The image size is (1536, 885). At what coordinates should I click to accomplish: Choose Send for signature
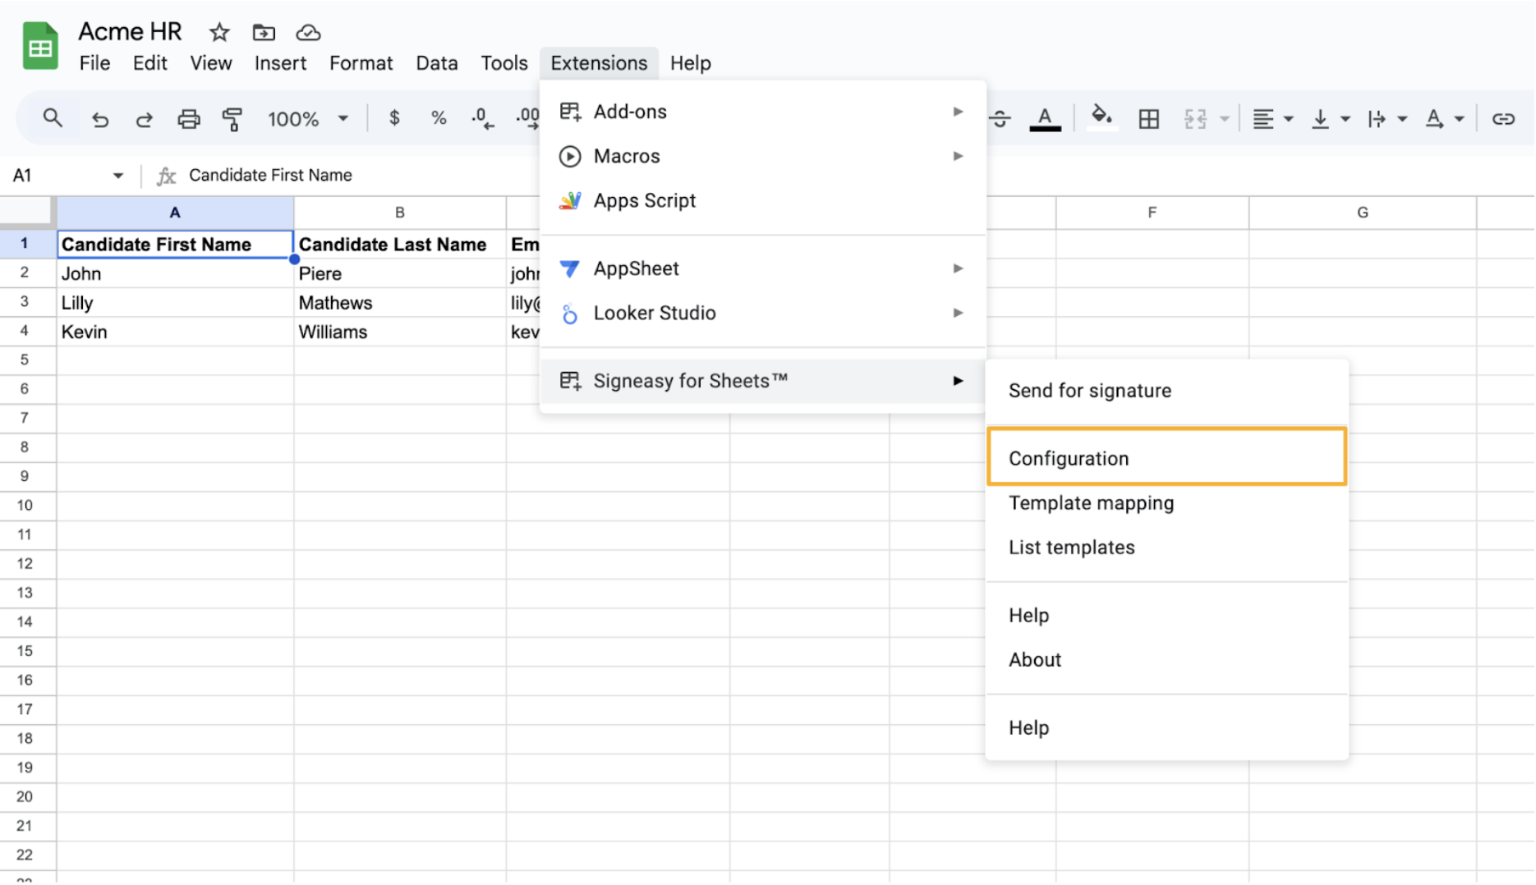(1167, 391)
